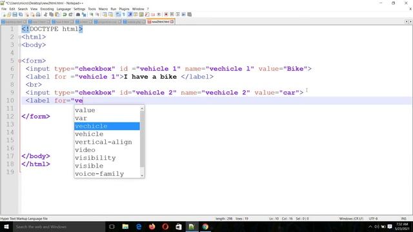Click the Paste toolbar icon
The image size is (413, 232).
click(x=57, y=14)
